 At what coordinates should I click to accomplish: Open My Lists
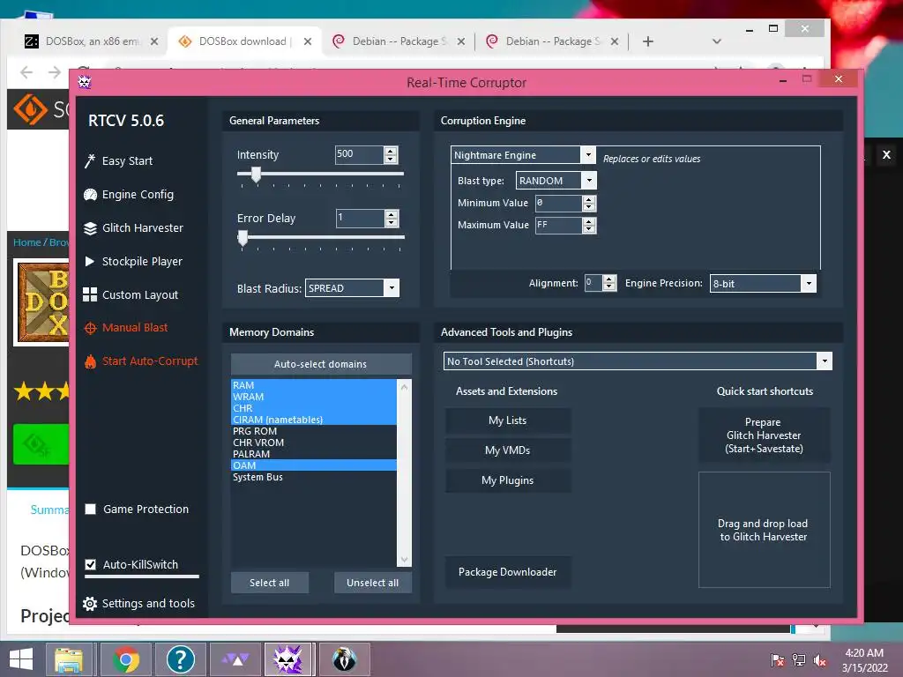507,420
